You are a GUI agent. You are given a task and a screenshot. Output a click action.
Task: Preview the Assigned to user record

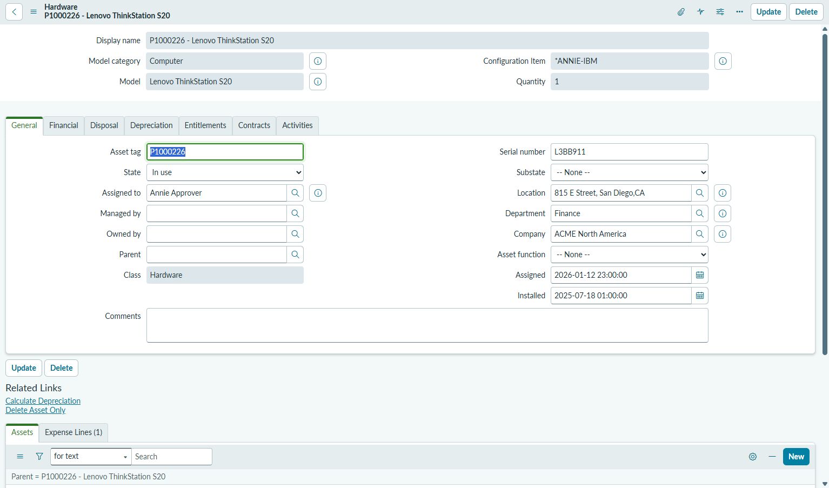tap(318, 193)
